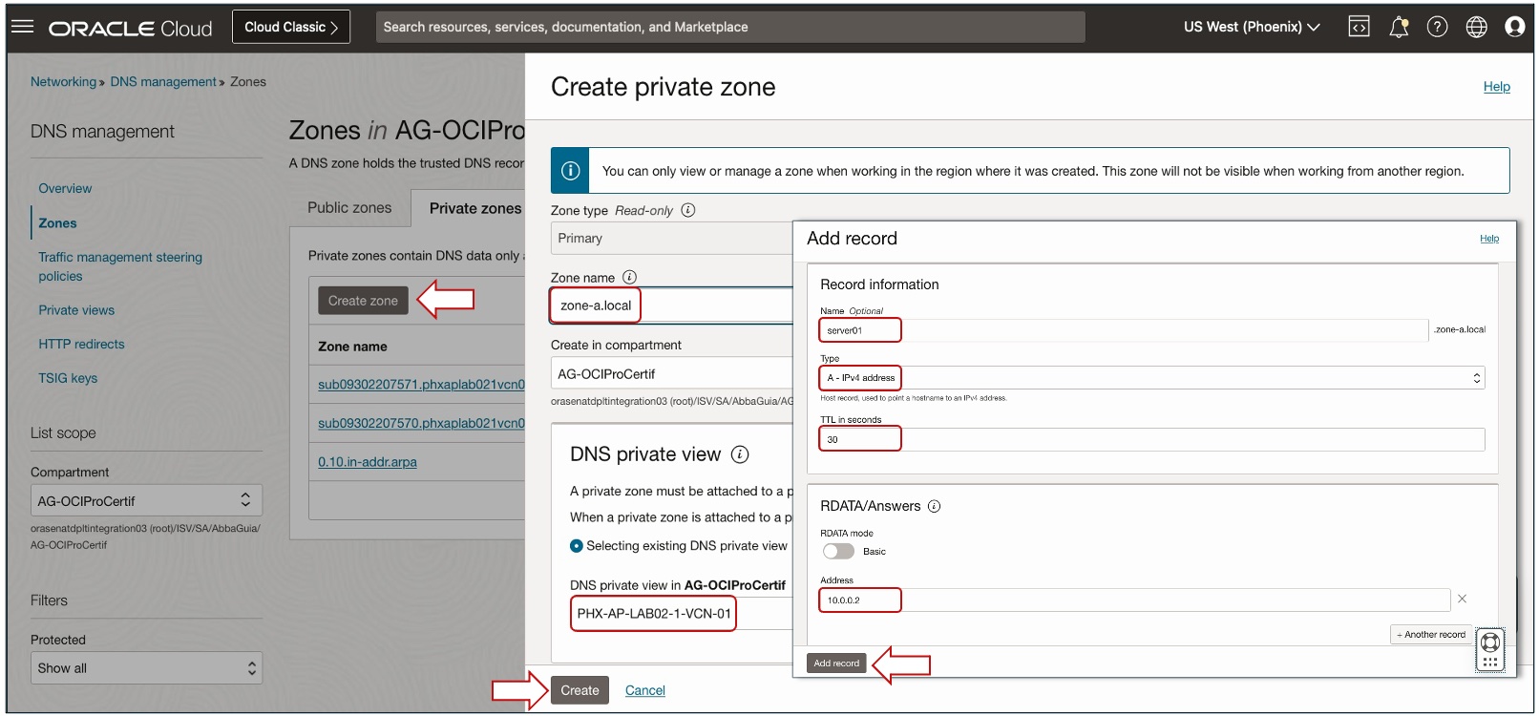Open zone sub09302207571.phxaplab021vcn0 link
The width and height of the screenshot is (1539, 716).
coord(421,385)
